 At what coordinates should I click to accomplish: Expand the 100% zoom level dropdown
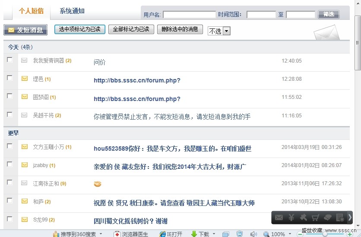click(289, 234)
